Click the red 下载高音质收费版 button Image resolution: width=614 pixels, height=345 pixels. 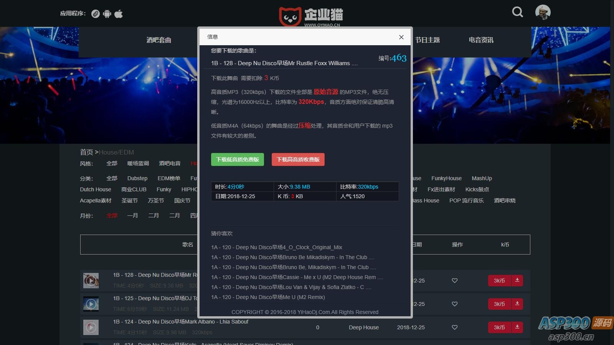tap(298, 159)
